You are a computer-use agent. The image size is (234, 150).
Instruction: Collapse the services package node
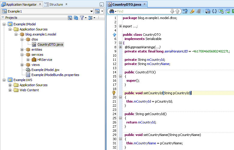click(22, 55)
